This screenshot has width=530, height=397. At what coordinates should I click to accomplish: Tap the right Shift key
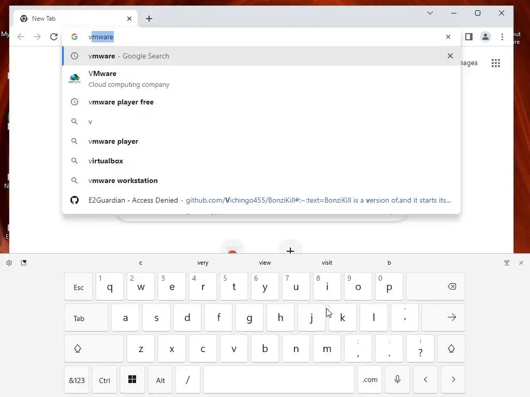pyautogui.click(x=451, y=348)
